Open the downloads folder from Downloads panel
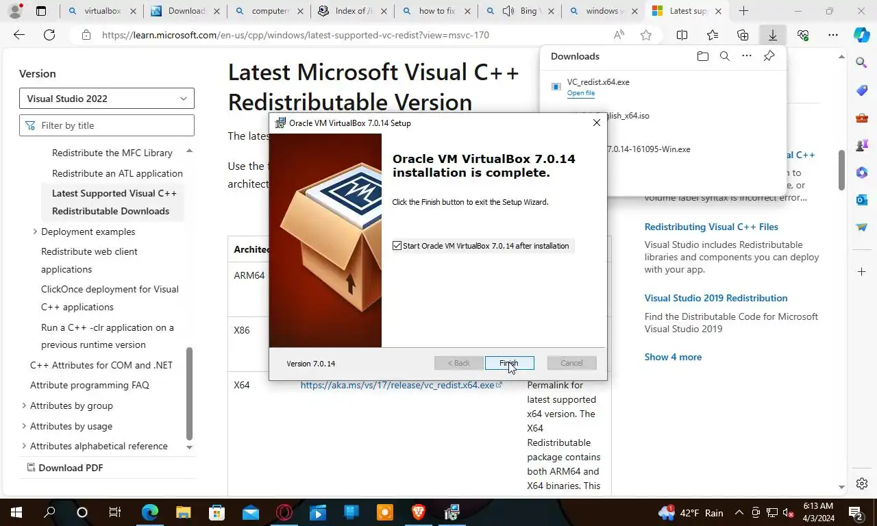The height and width of the screenshot is (526, 877). (x=702, y=56)
